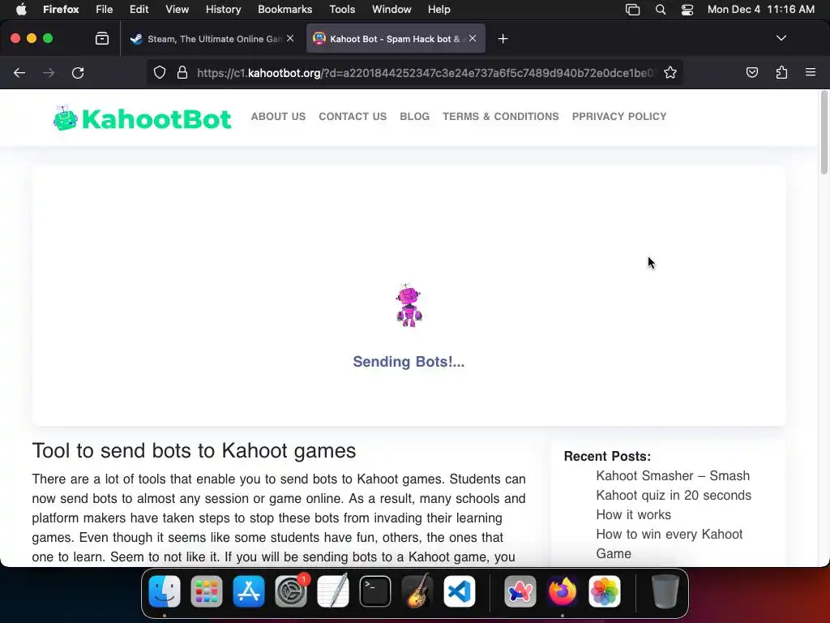Open System Settings from the Dock

coord(291,591)
